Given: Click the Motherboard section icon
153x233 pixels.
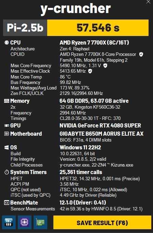Looking at the screenshot, I should 7,134.
